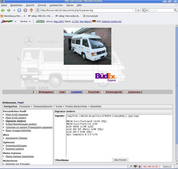Open E-Mail-Einstellungen ändern
Viewport: 178px width, 169px height.
[21, 124]
